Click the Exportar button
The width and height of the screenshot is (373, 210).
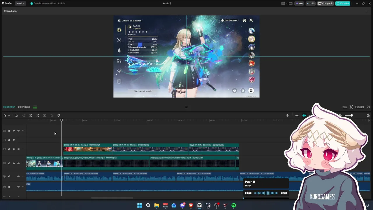point(343,3)
